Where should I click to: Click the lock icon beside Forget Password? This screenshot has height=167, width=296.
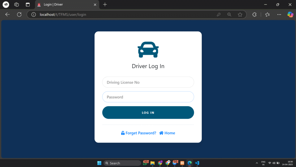click(123, 133)
